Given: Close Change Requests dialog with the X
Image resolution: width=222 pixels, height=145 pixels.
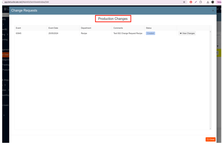Looking at the screenshot, I should (213, 10).
